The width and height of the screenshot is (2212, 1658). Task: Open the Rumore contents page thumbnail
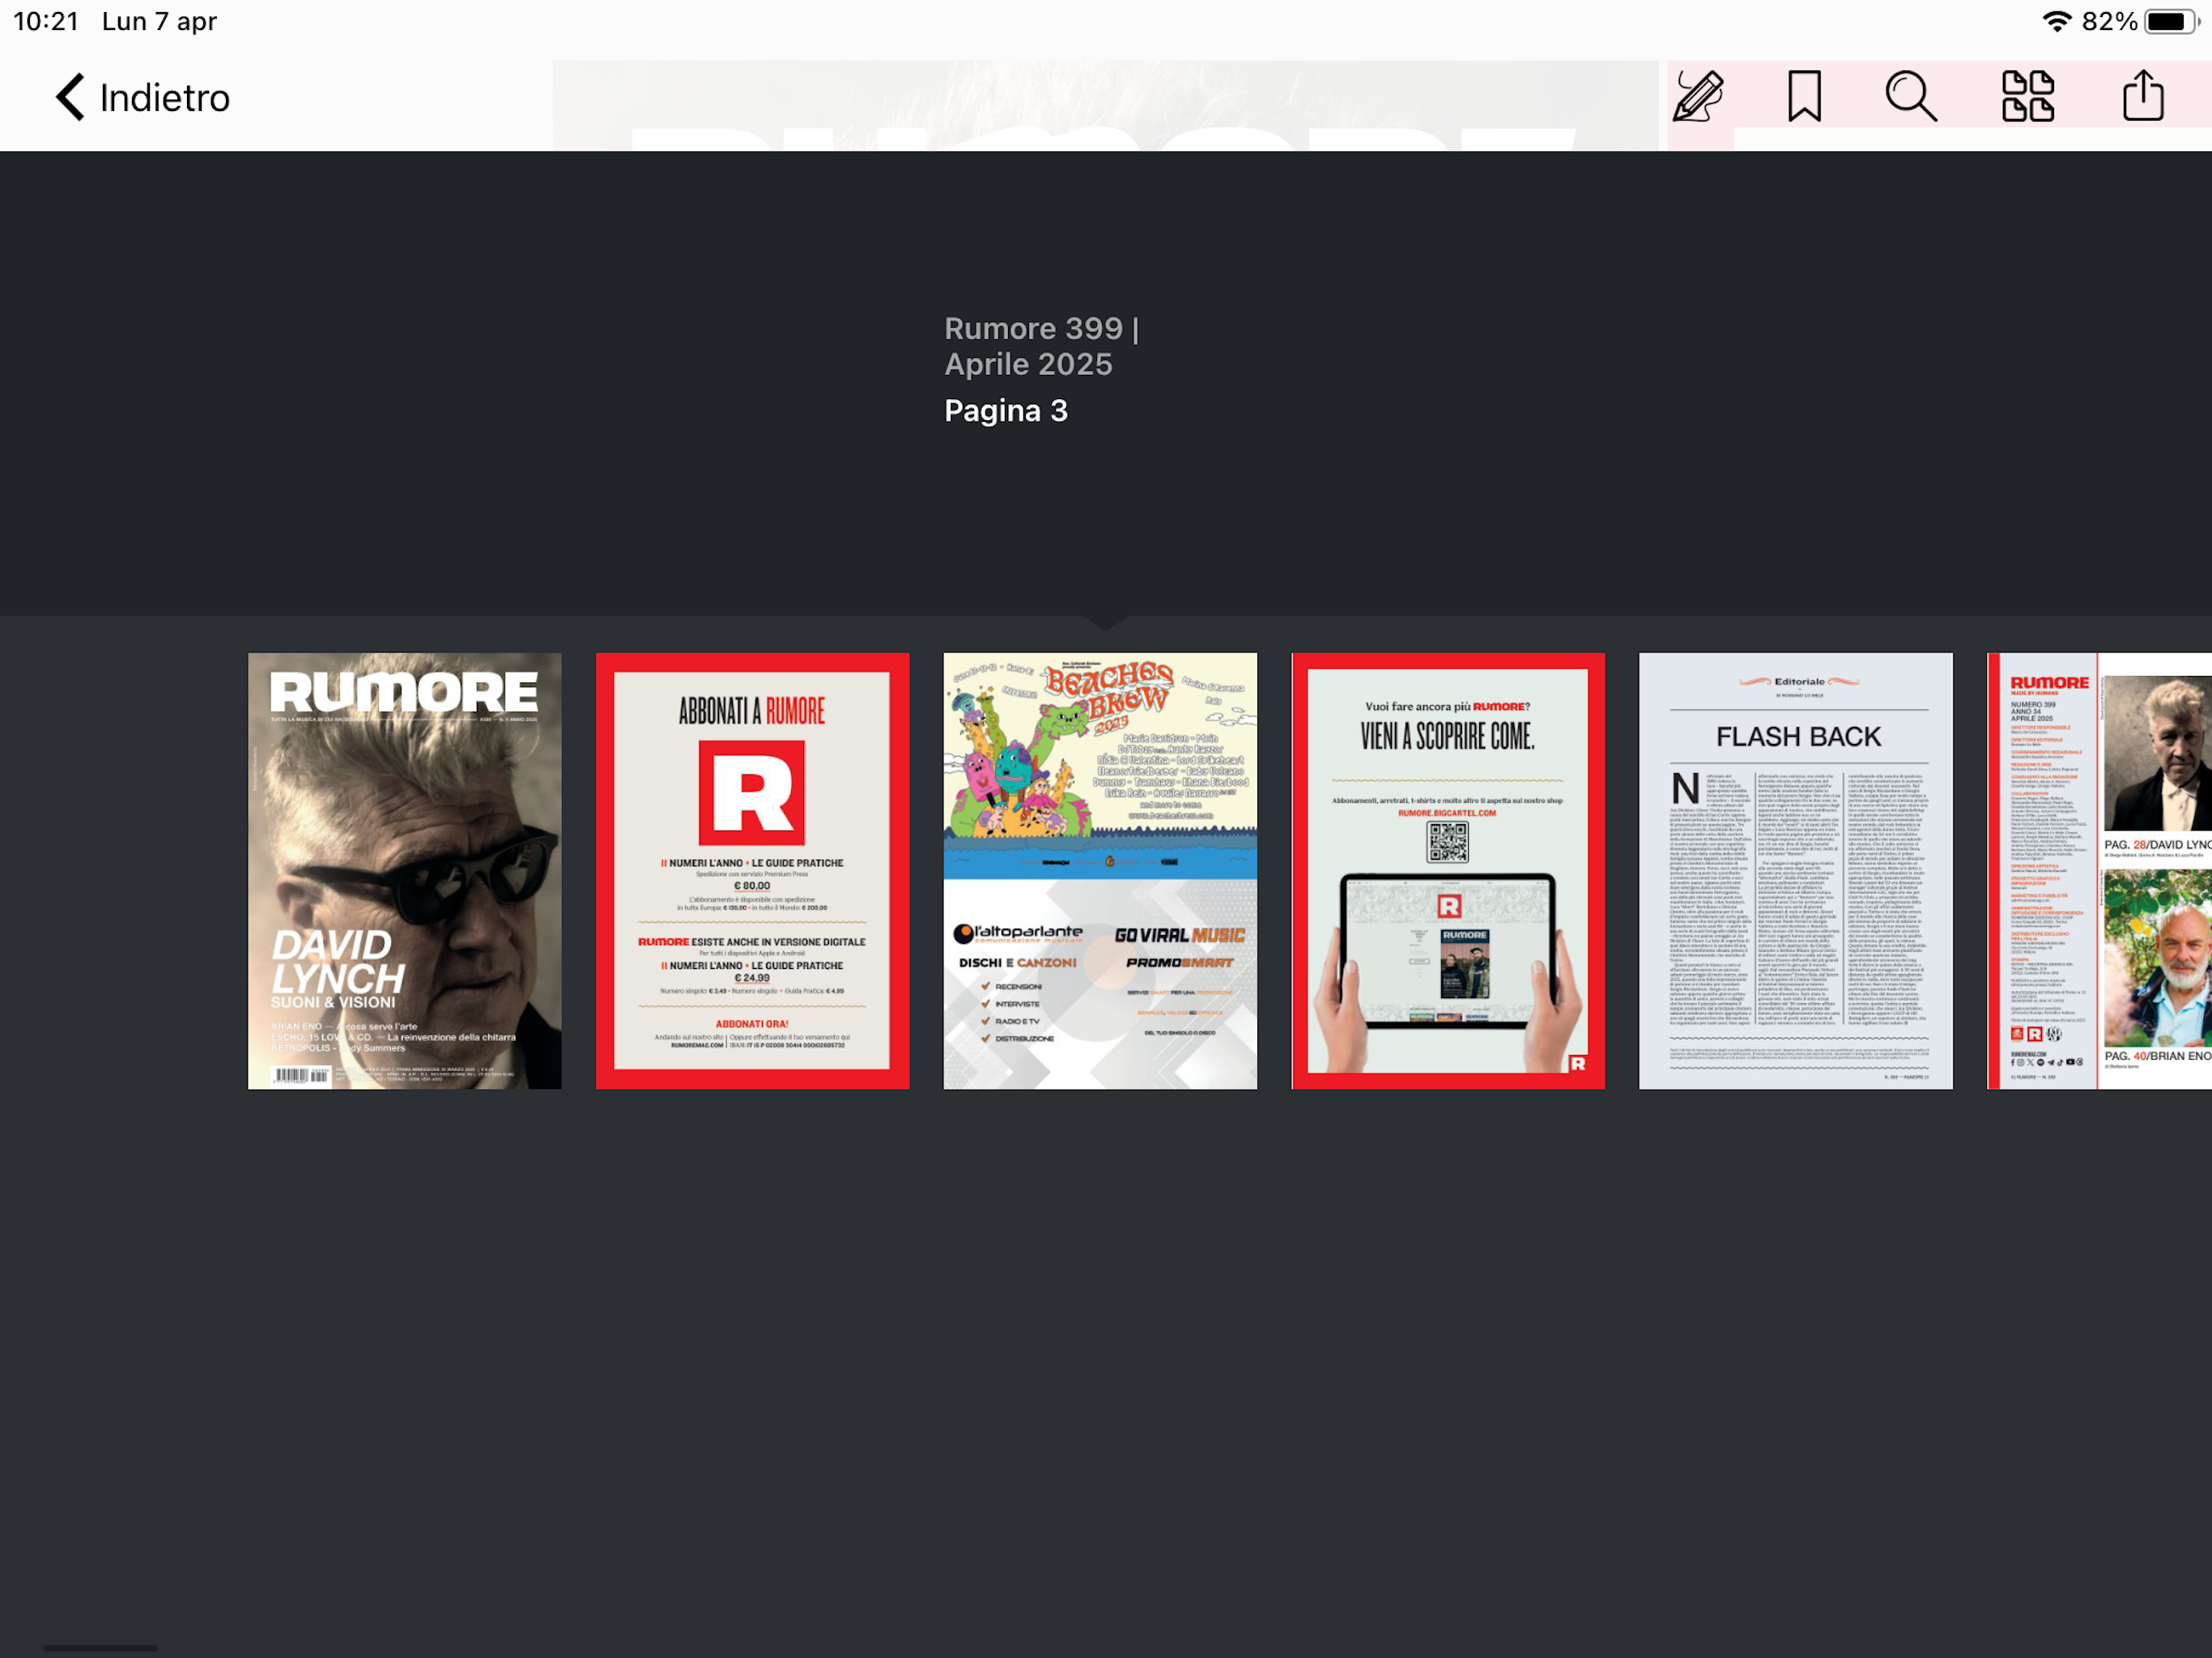[x=2099, y=871]
